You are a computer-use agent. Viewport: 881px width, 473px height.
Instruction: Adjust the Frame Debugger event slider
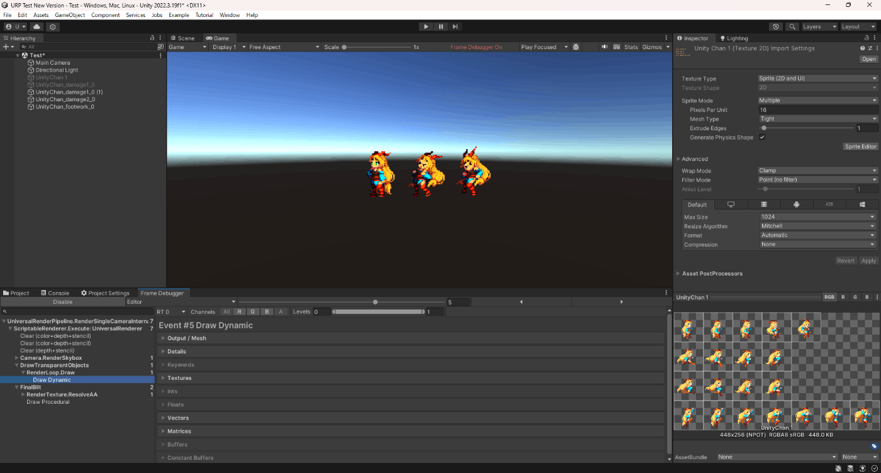[x=341, y=302]
